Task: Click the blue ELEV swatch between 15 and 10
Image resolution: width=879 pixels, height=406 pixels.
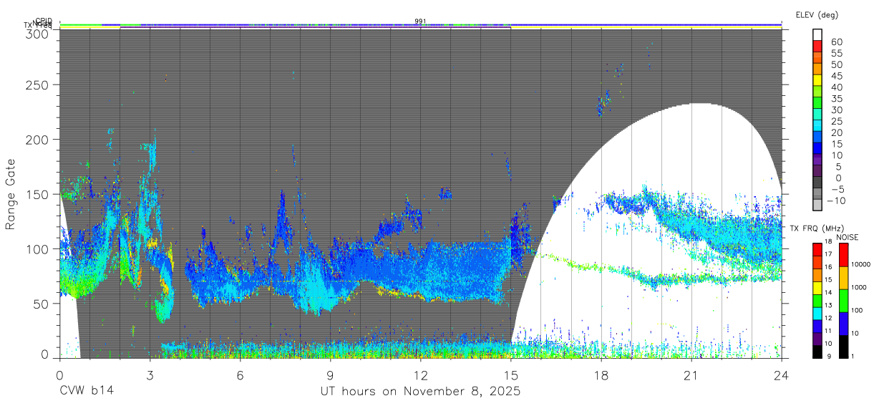Action: (817, 150)
